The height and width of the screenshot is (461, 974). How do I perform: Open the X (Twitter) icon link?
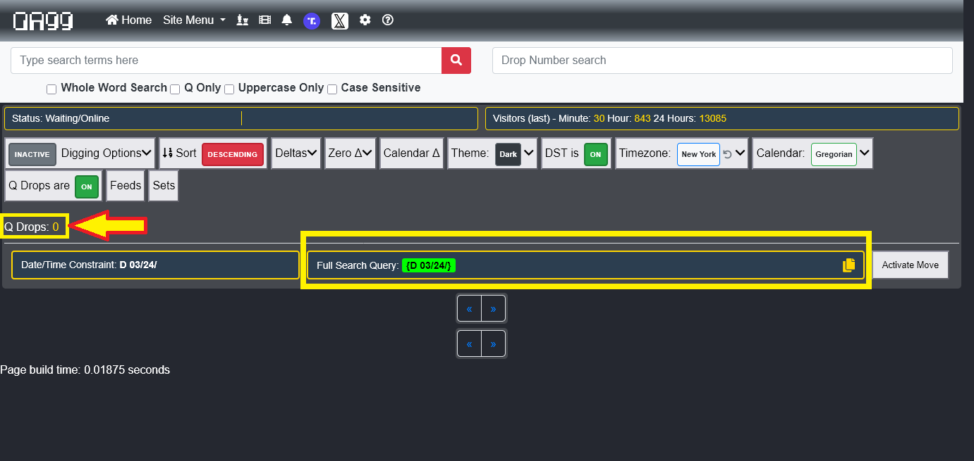(339, 21)
